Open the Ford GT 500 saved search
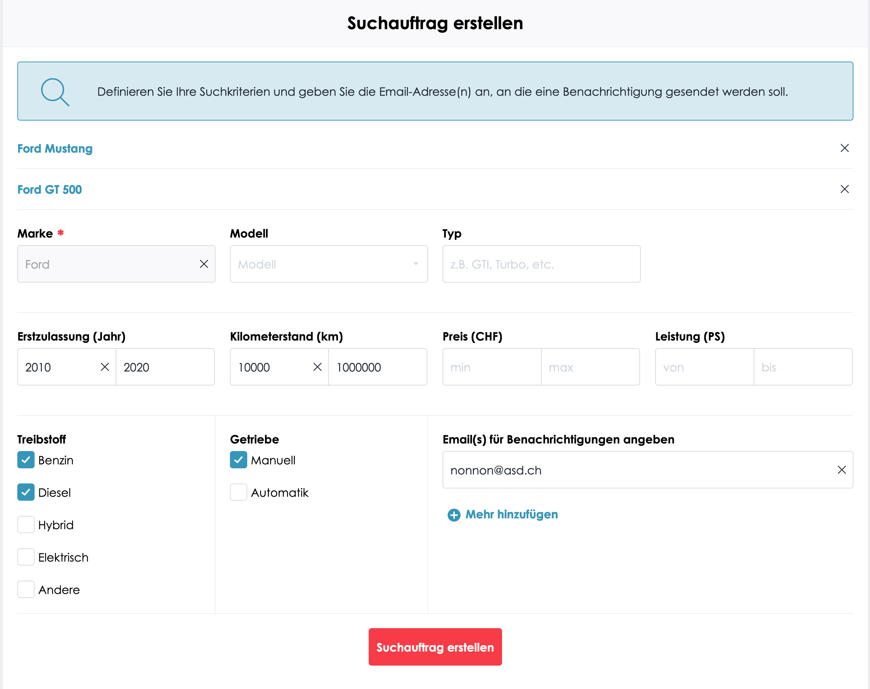 pyautogui.click(x=50, y=189)
